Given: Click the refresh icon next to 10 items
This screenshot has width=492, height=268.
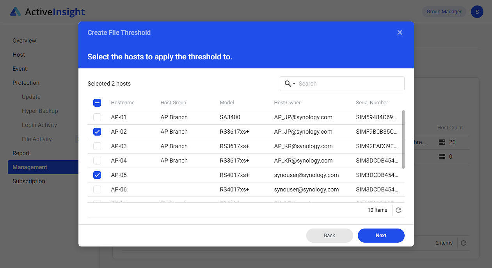Looking at the screenshot, I should [398, 210].
